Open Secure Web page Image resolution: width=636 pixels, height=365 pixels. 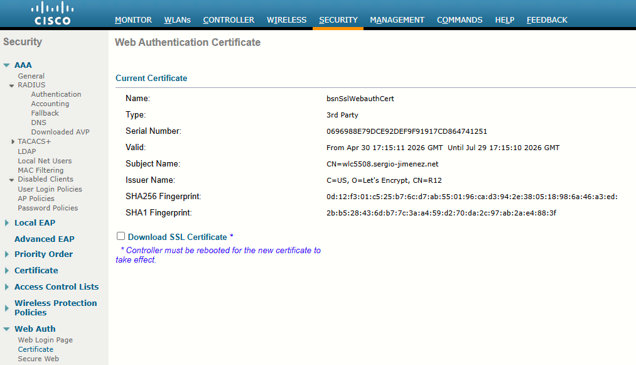(x=38, y=359)
